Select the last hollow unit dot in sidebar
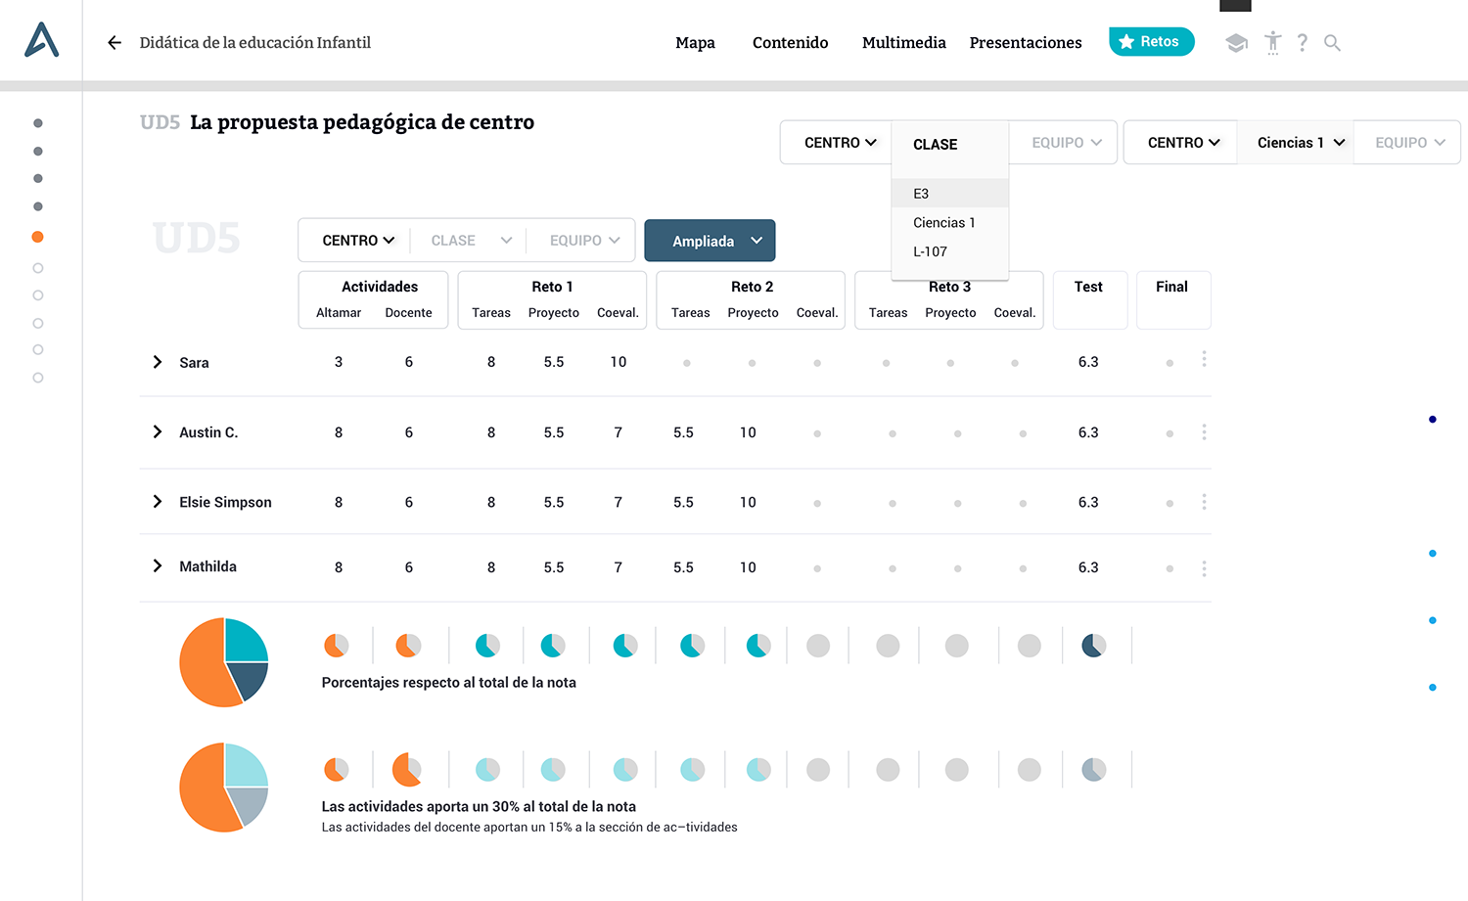Screen dimensions: 1468x901 38,378
